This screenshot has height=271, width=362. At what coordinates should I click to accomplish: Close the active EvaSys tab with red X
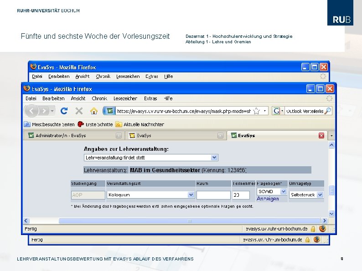tap(321, 135)
